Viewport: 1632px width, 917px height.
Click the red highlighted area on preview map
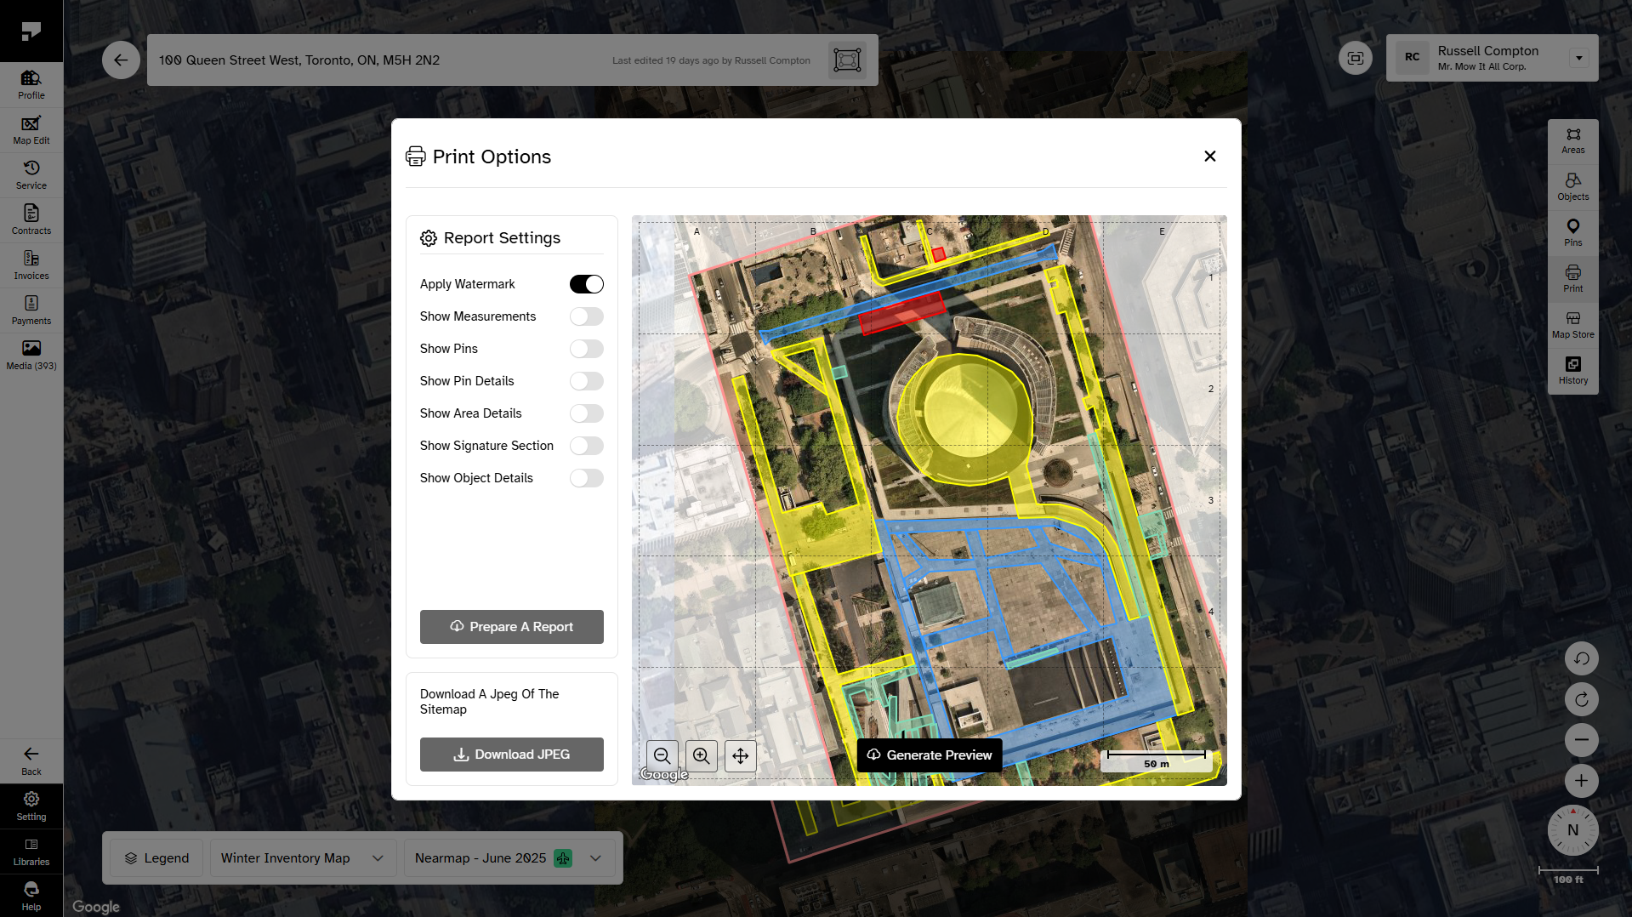click(901, 312)
